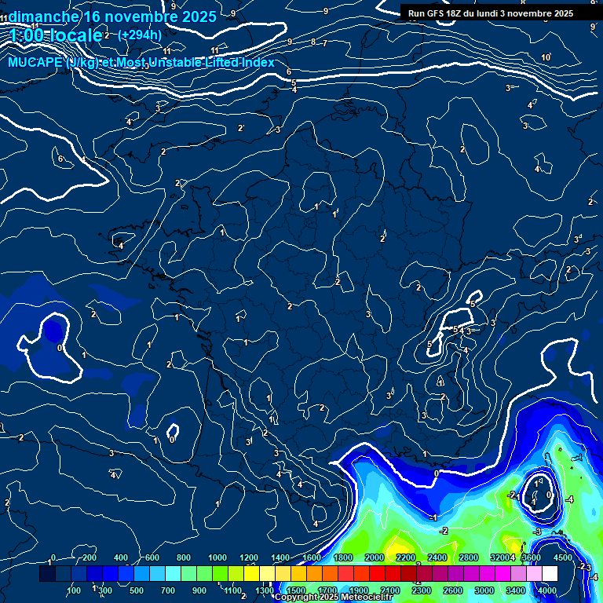Click the bright magenta legend swatch

502,573
